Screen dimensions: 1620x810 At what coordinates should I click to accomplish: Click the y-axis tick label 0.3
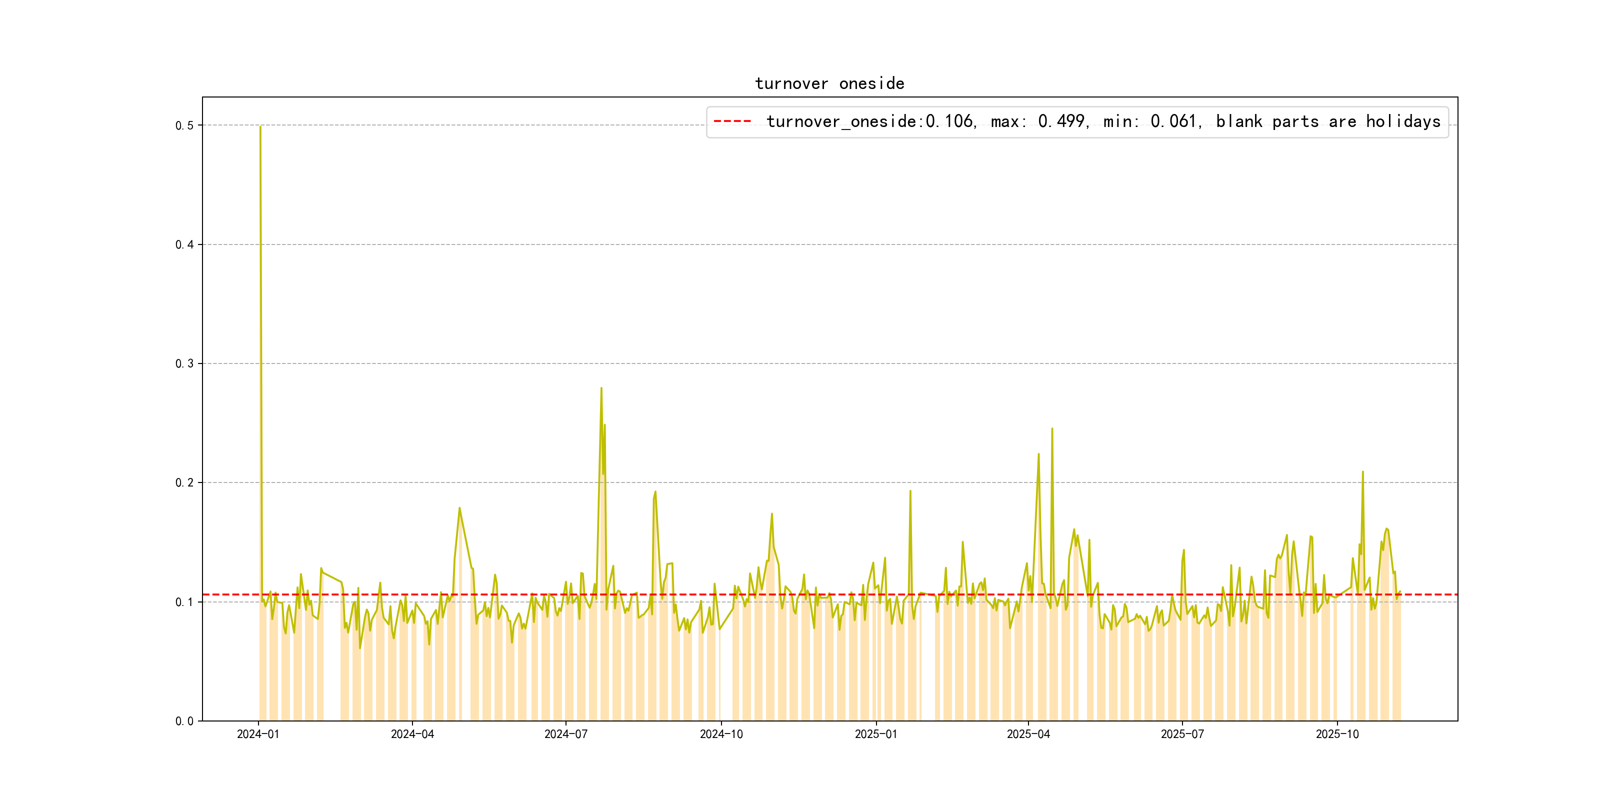click(x=184, y=363)
